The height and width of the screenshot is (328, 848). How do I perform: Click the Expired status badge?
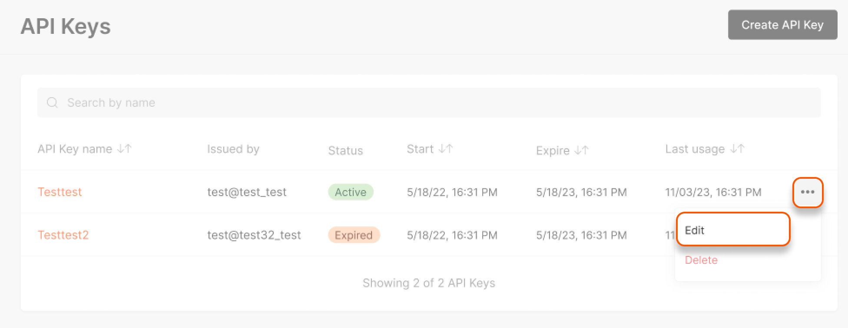(353, 235)
